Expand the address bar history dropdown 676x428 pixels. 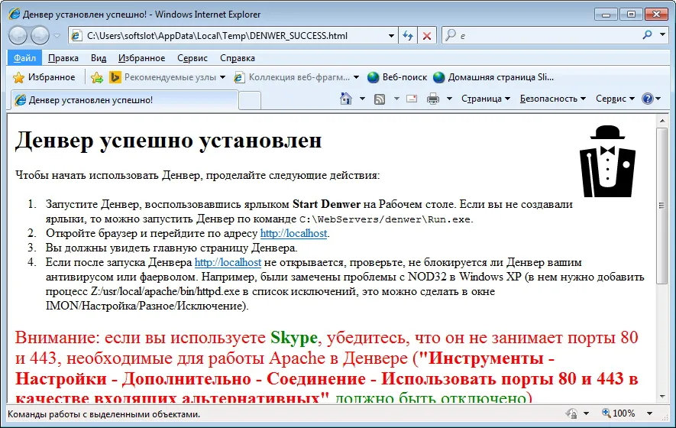point(391,35)
